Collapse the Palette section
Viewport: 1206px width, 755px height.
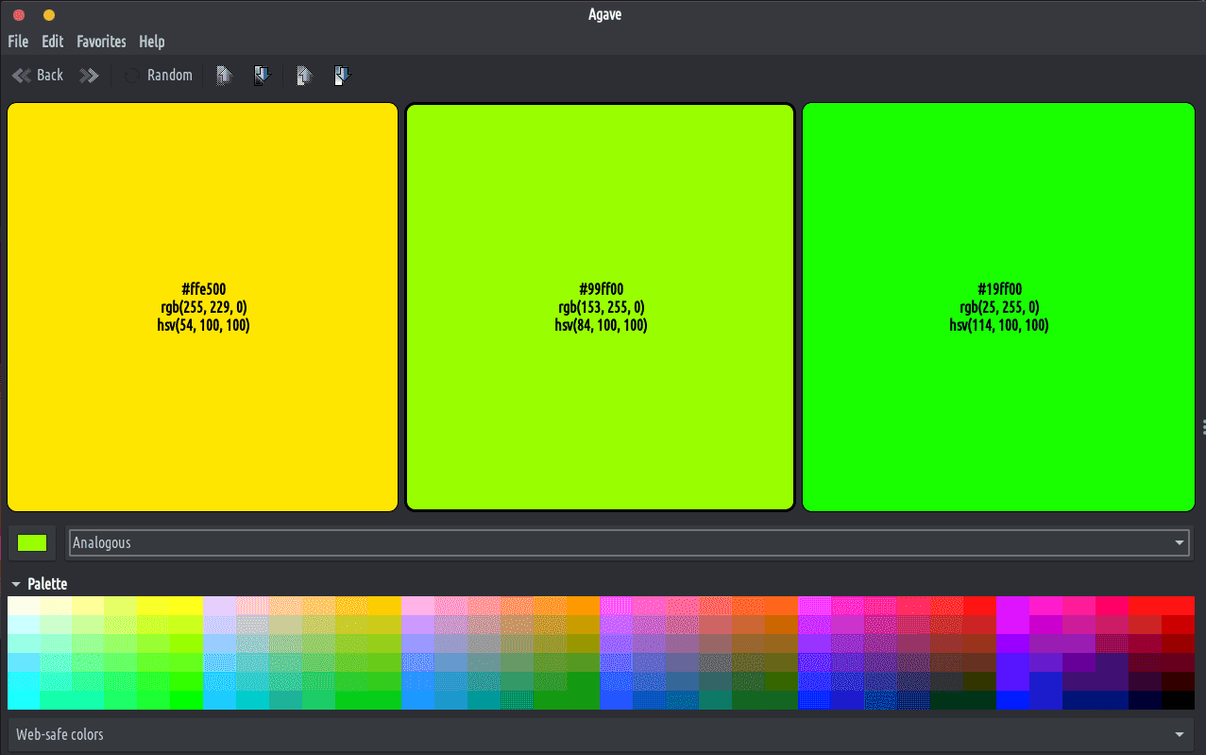[x=16, y=585]
